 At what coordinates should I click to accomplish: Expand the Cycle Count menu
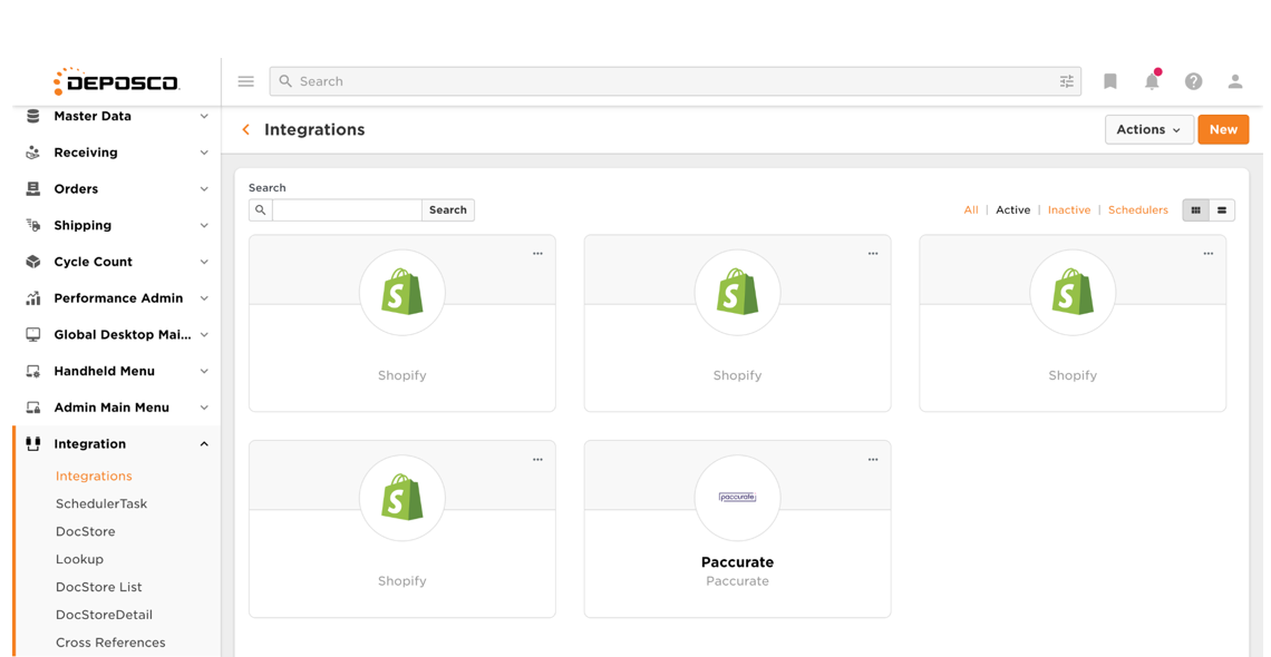pos(204,262)
